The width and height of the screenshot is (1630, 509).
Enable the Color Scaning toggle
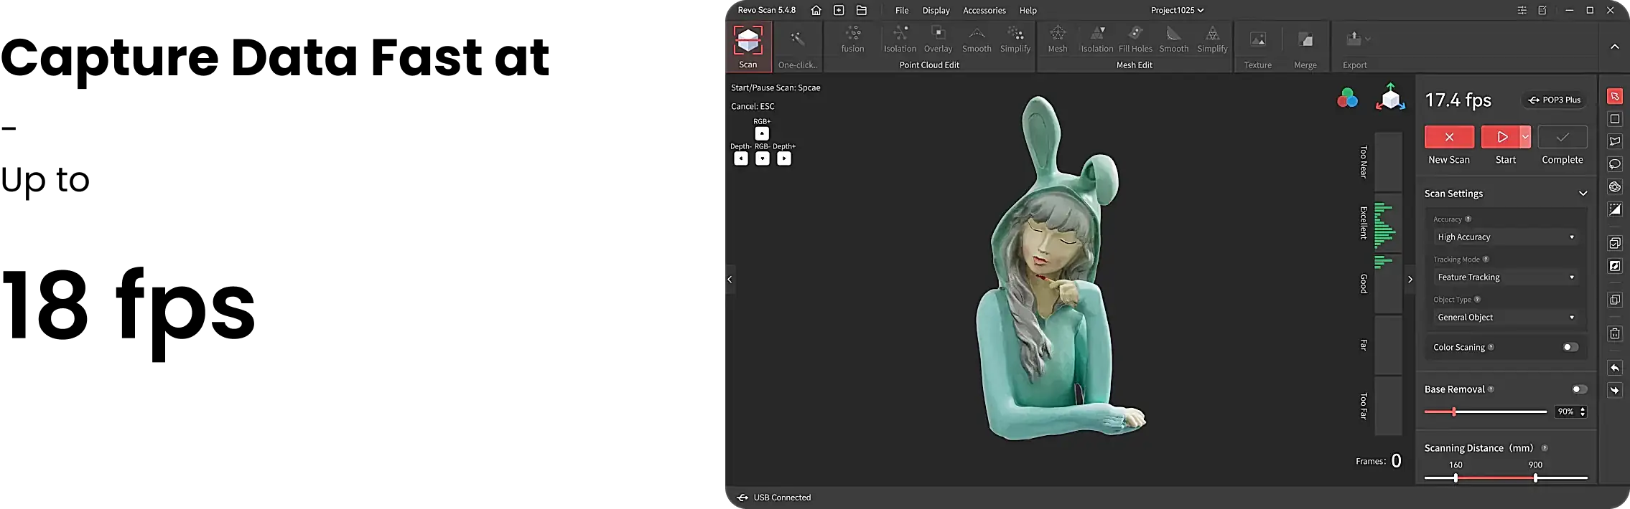pyautogui.click(x=1570, y=348)
